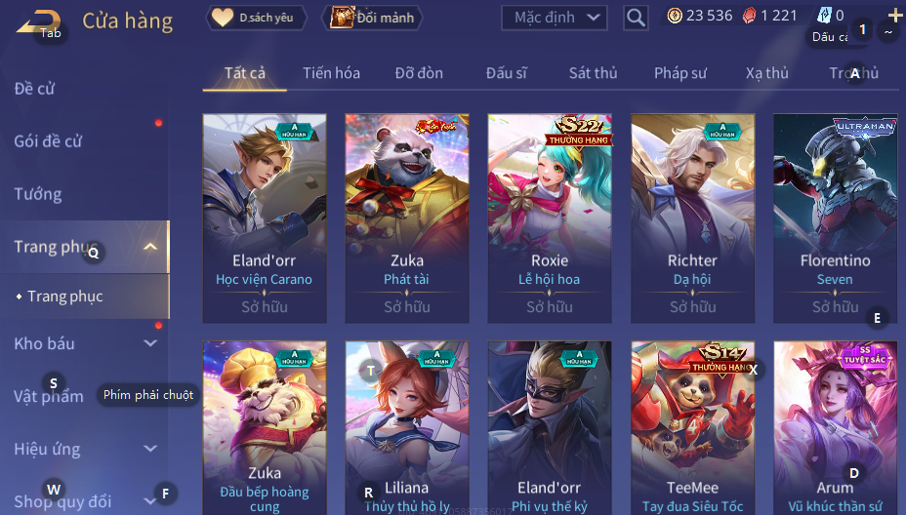Expand the Kho báu sidebar section
The width and height of the screenshot is (906, 515).
150,343
